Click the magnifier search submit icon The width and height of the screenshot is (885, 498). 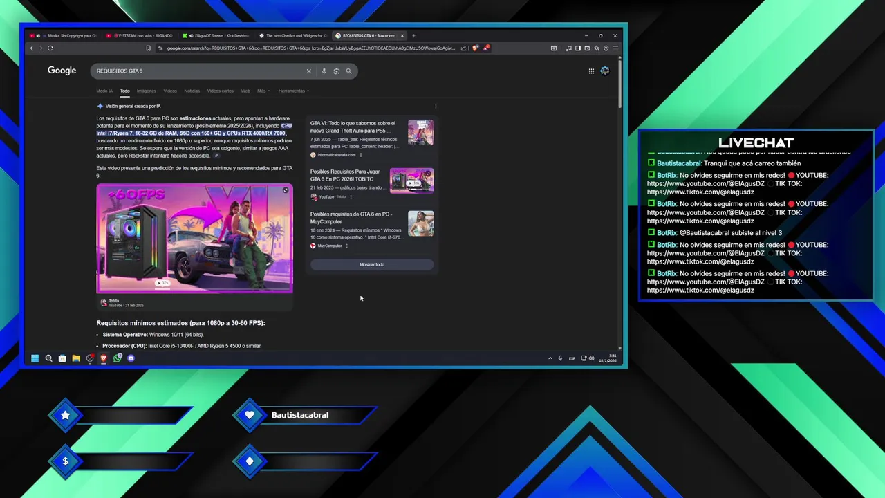click(349, 71)
